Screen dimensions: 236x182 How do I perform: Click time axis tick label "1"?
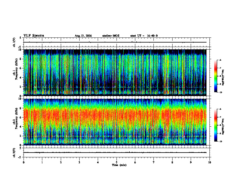tap(42, 162)
